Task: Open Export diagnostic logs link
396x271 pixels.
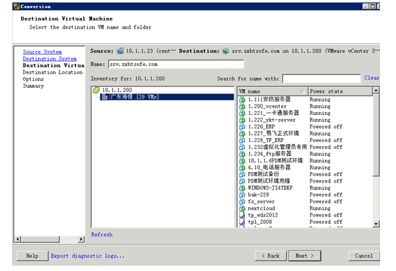Action: (x=88, y=256)
